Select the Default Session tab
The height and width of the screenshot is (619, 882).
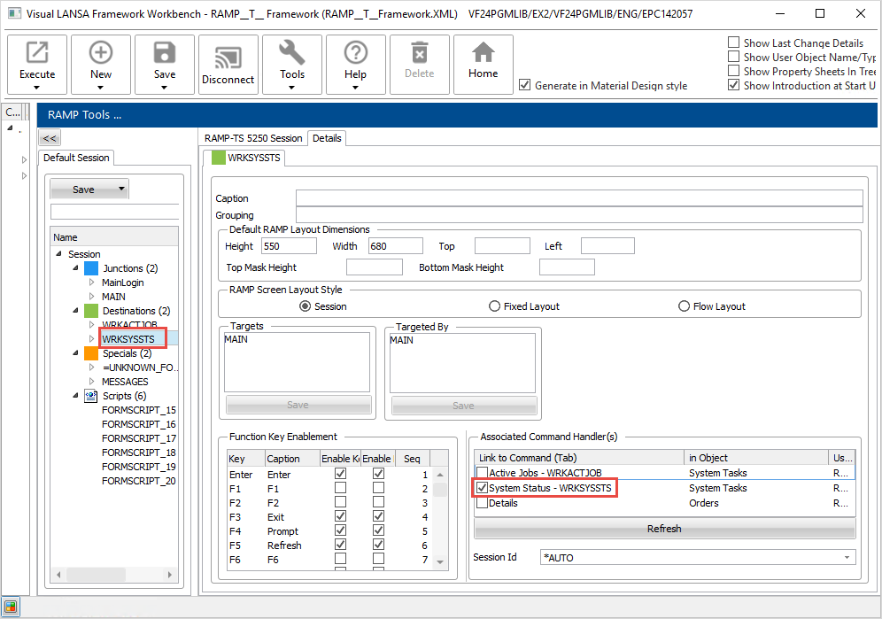click(x=76, y=158)
